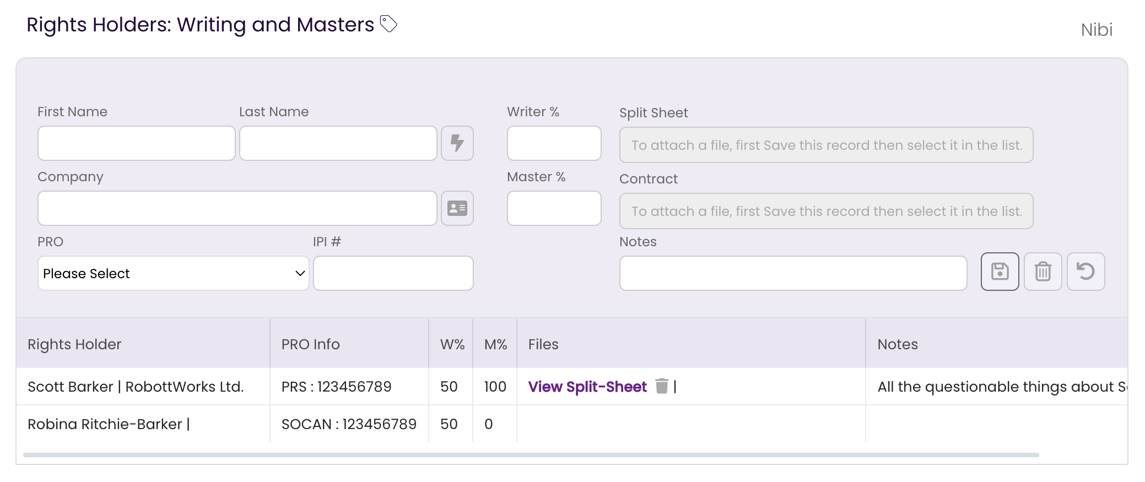Click the contact card icon beside Company
Image resolution: width=1145 pixels, height=482 pixels.
click(457, 208)
